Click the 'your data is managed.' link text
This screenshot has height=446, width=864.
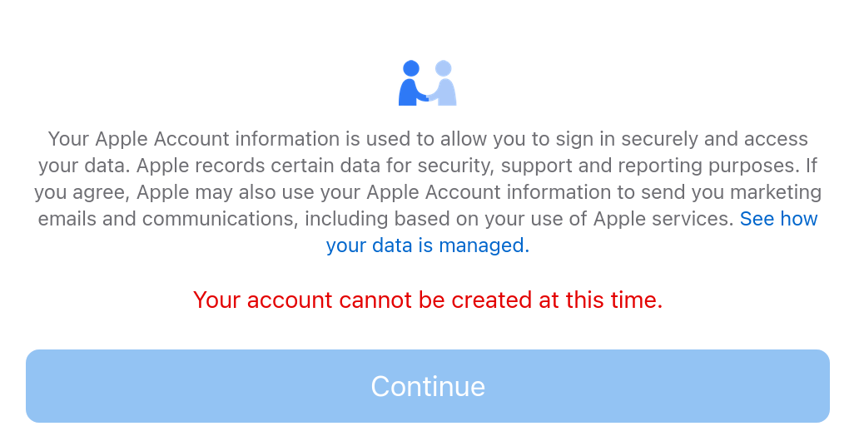[428, 245]
